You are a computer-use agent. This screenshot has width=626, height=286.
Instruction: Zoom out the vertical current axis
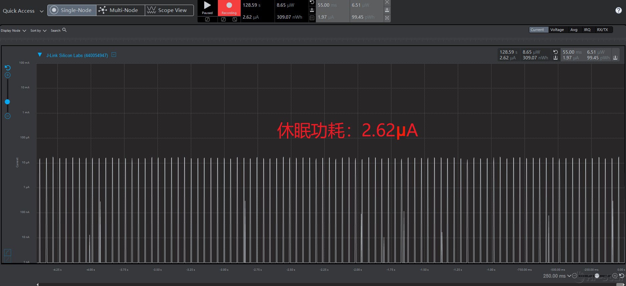[x=8, y=116]
